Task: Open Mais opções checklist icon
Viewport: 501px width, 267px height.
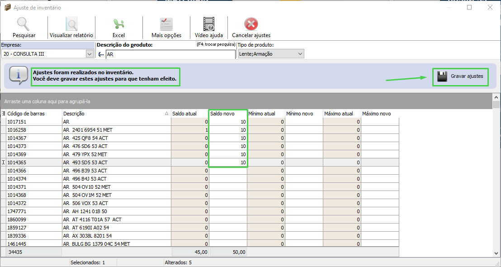Action: coord(166,24)
